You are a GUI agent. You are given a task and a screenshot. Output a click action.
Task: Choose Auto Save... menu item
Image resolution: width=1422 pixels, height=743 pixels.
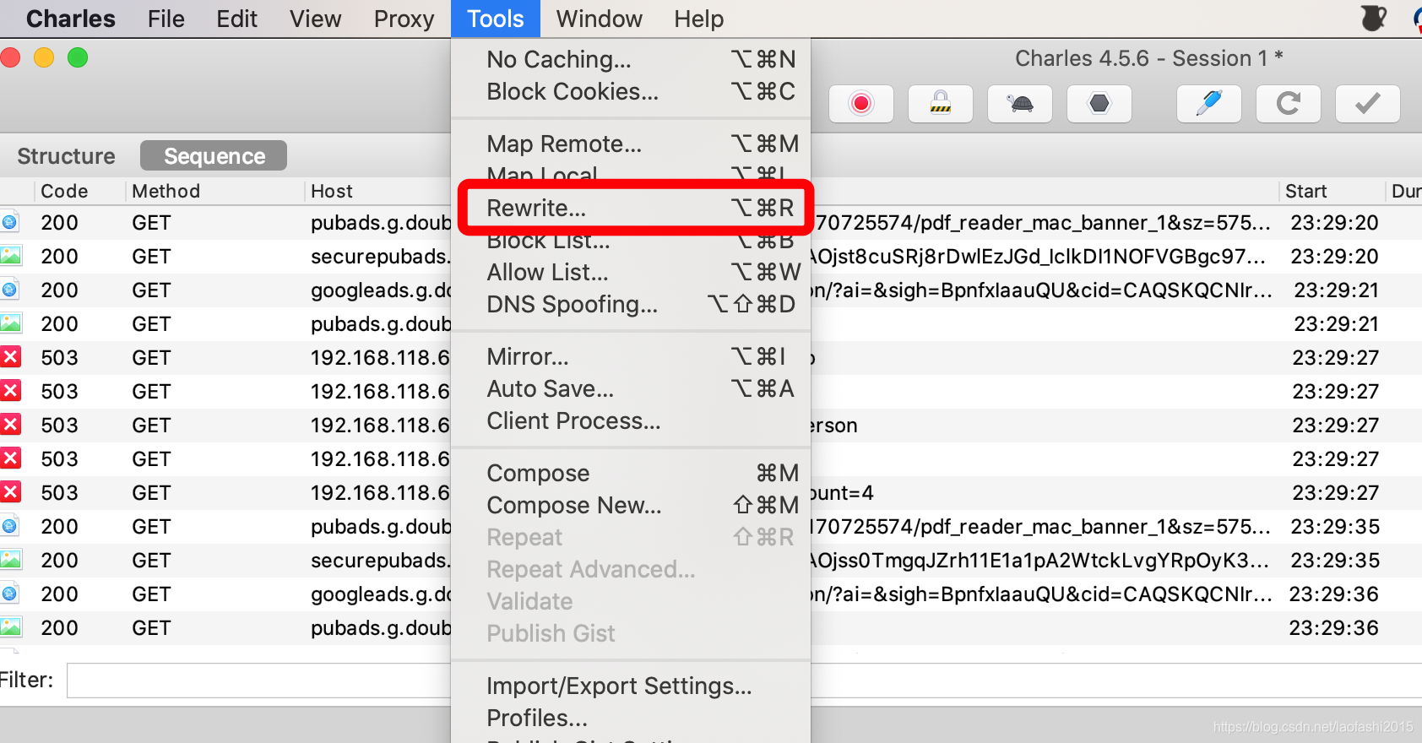click(631, 388)
